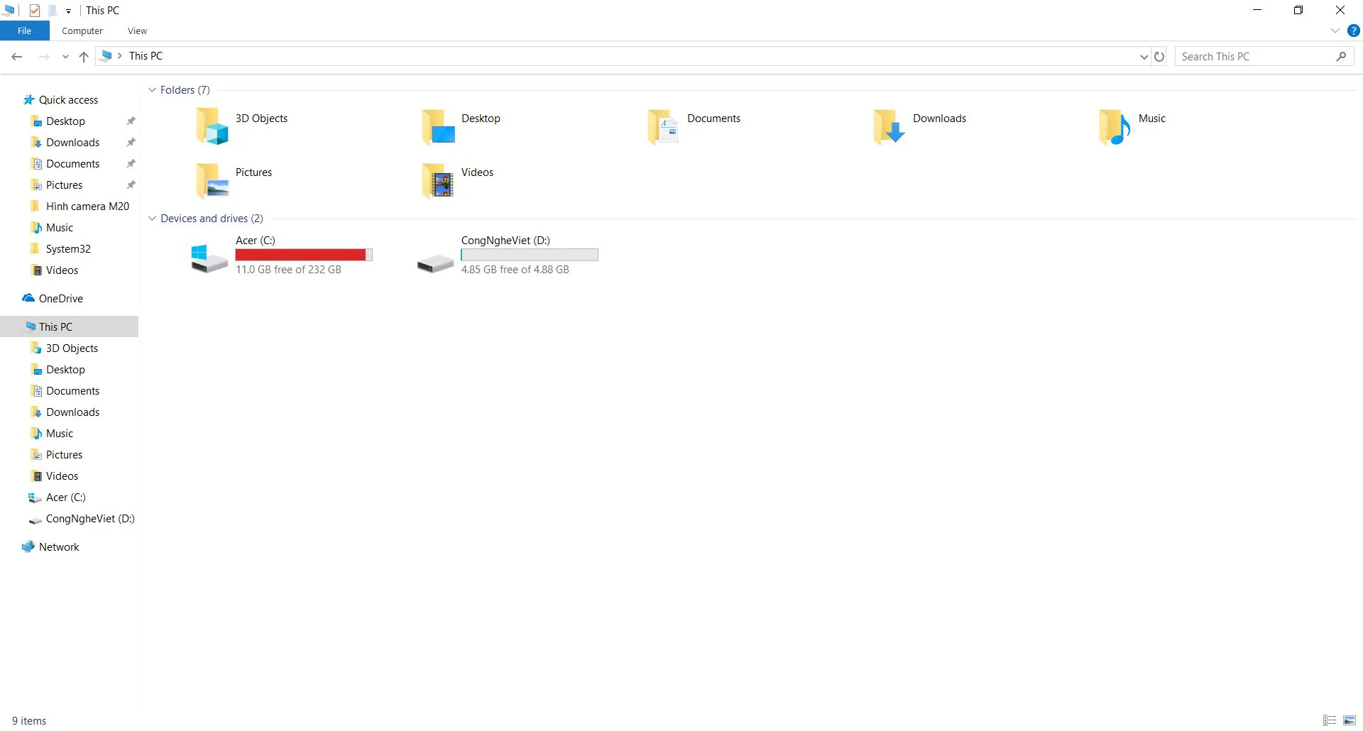Switch to Details view in status bar

[x=1330, y=720]
